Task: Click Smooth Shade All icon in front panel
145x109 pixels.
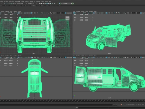Action: pyautogui.click(x=31, y=13)
